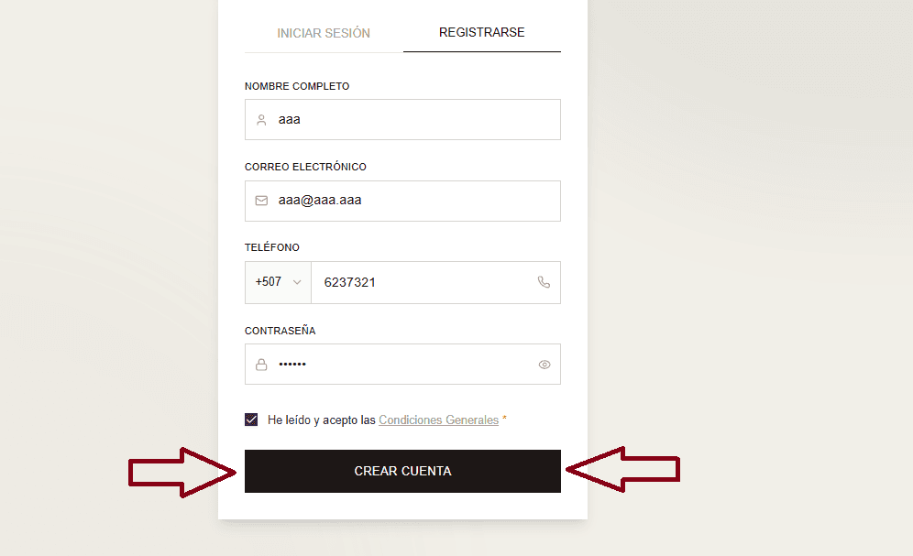Open the Condiciones Generales link
Image resolution: width=913 pixels, height=556 pixels.
(x=438, y=420)
